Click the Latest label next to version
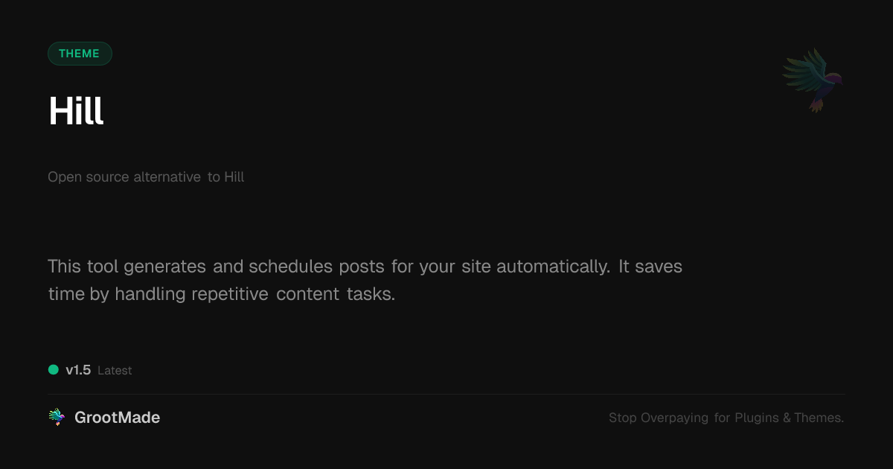Screen dimensions: 893x469 (115, 371)
